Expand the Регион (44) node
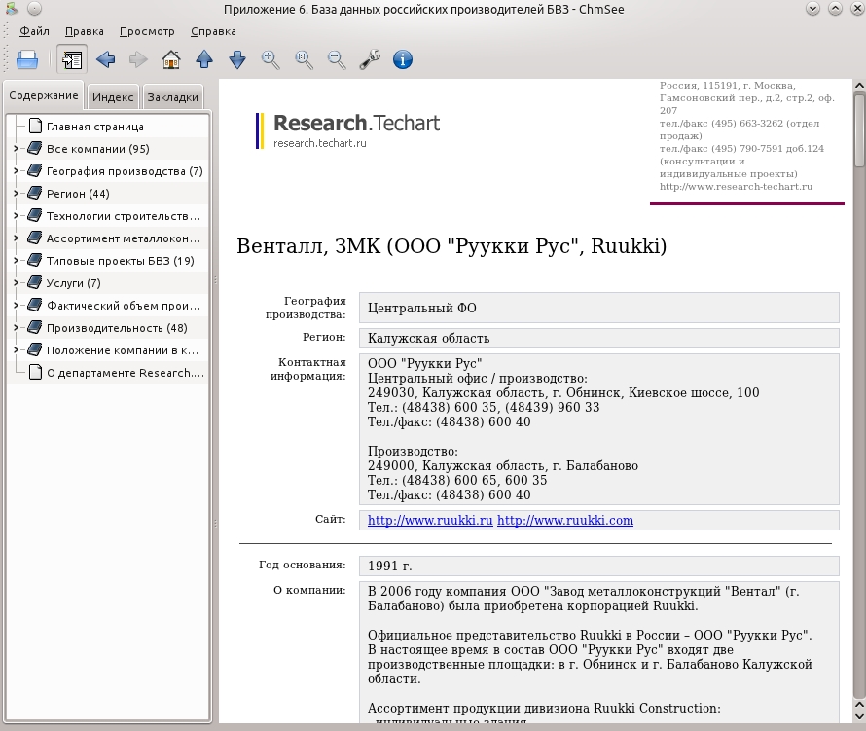The width and height of the screenshot is (866, 731). coord(16,194)
